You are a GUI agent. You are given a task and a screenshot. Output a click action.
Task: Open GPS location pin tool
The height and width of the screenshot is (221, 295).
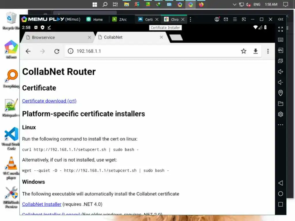[x=281, y=93]
